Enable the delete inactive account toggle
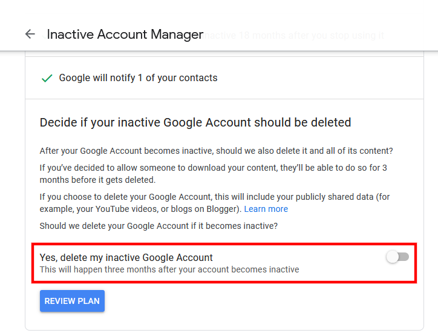 [397, 257]
